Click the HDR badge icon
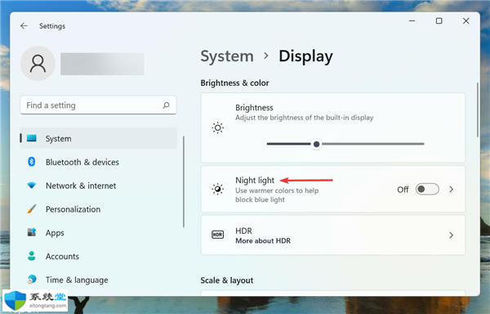Viewport: 490px width, 314px height. point(217,235)
